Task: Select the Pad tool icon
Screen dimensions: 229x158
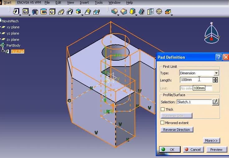Action: (16, 12)
